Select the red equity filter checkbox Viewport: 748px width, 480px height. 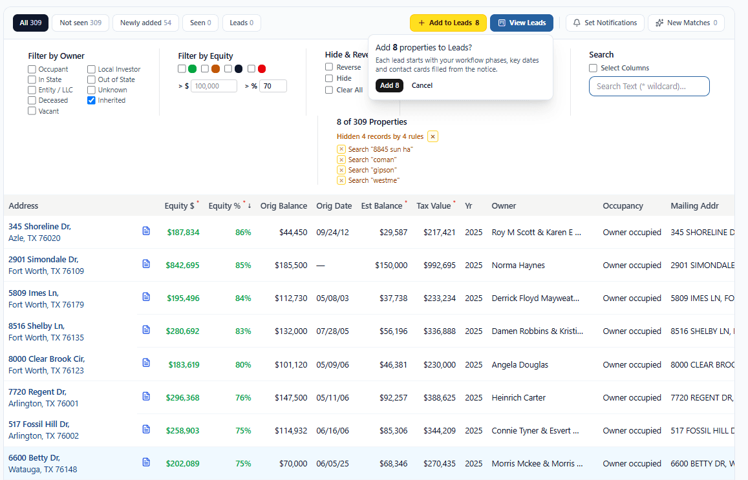click(251, 68)
